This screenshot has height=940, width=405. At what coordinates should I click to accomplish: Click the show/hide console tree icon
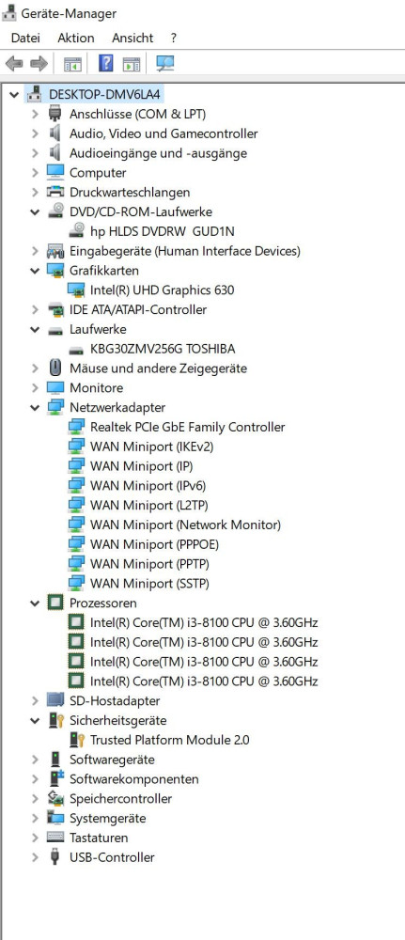pyautogui.click(x=72, y=64)
